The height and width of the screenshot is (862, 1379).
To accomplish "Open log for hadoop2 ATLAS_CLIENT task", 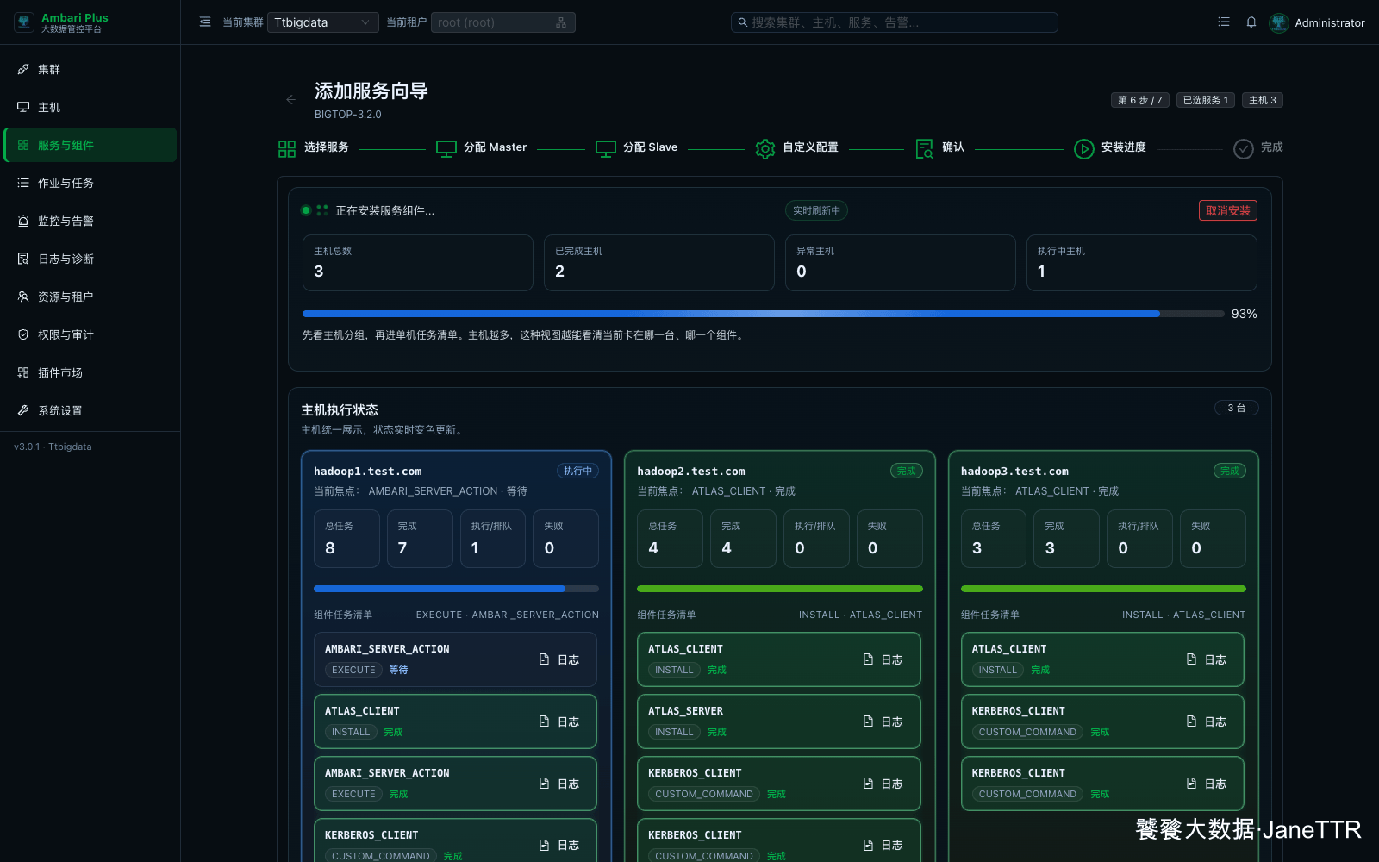I will [883, 659].
